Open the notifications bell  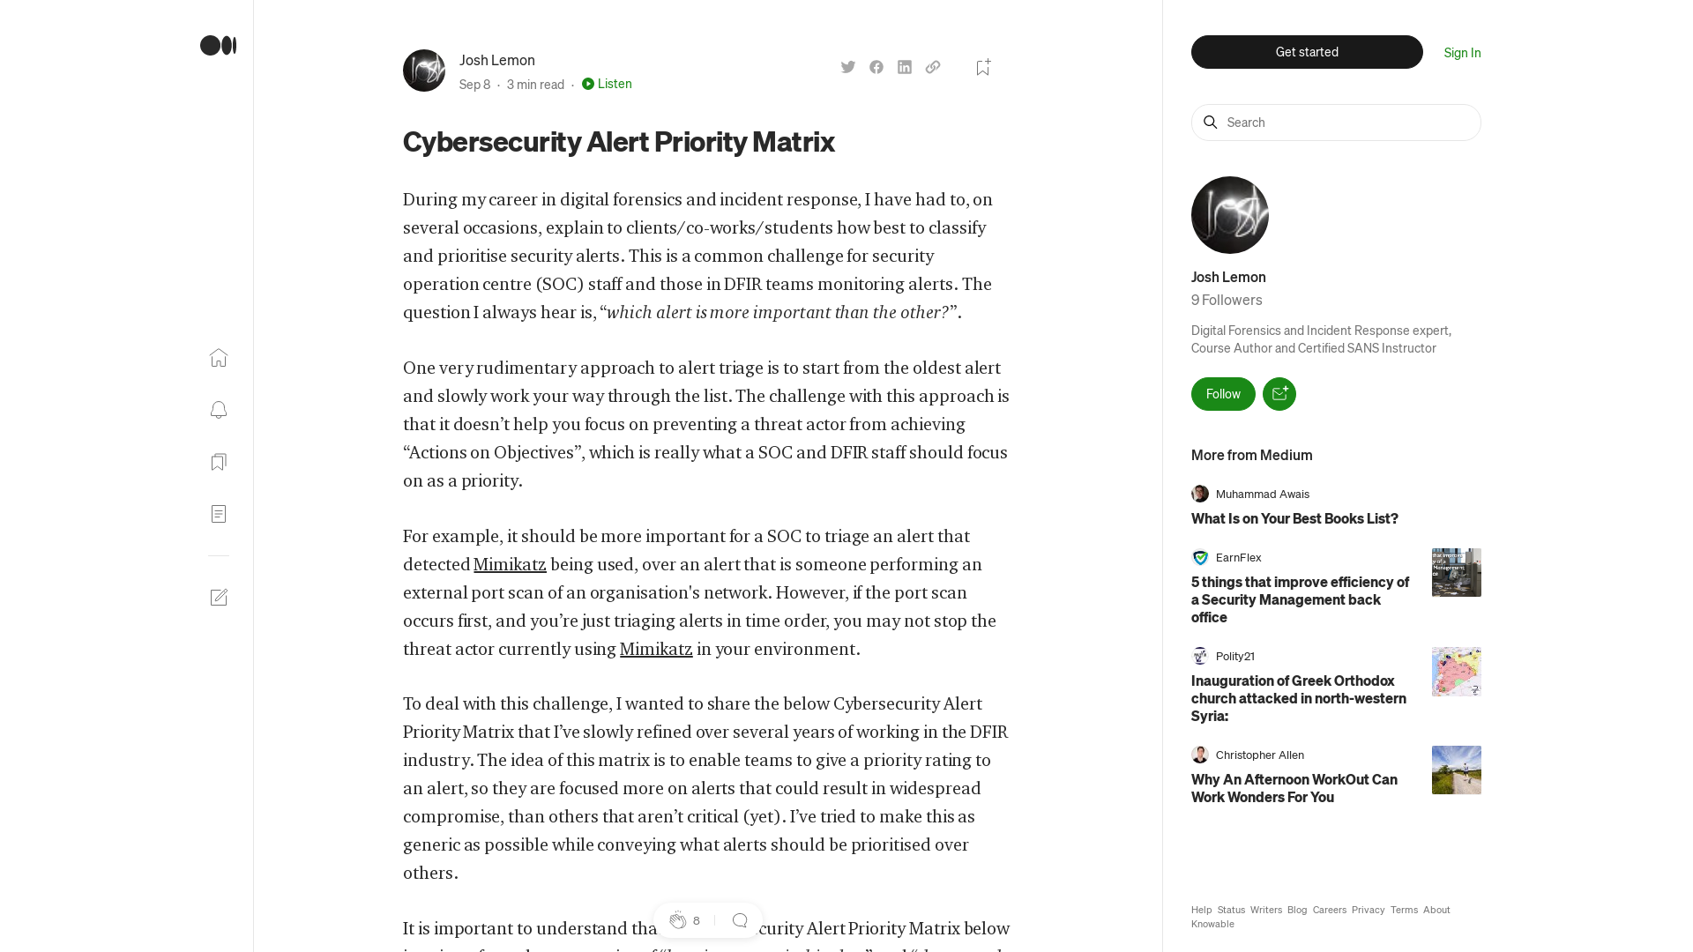click(x=218, y=410)
